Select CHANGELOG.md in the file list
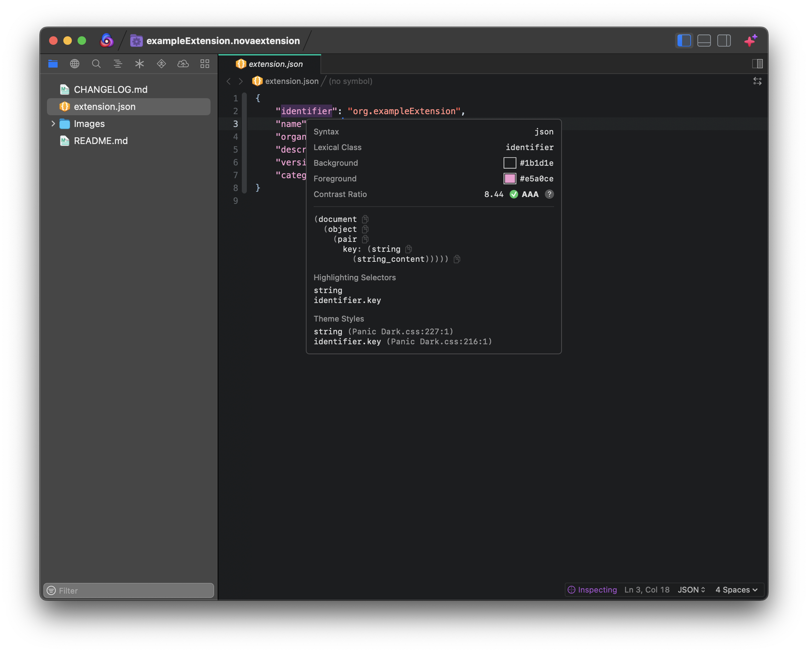Viewport: 808px width, 653px height. [129, 90]
